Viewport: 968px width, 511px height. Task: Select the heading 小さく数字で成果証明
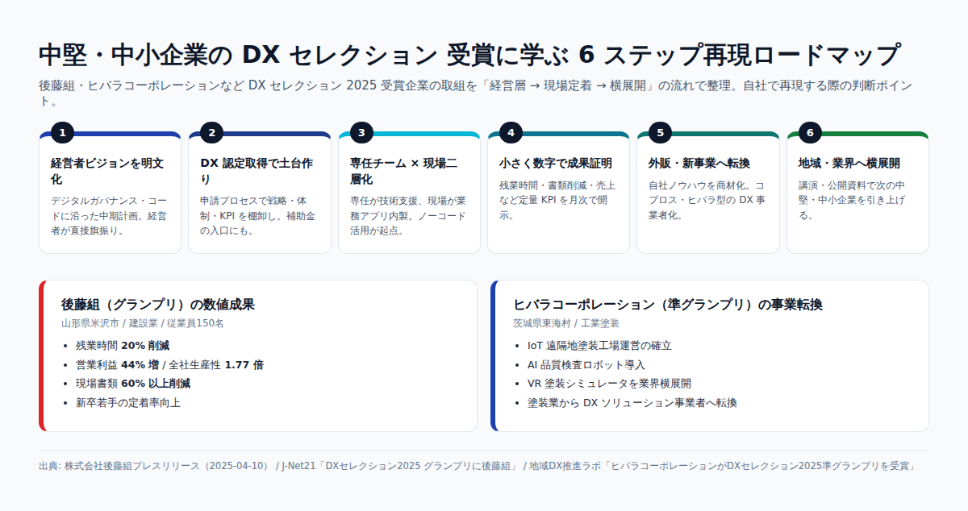pyautogui.click(x=556, y=163)
